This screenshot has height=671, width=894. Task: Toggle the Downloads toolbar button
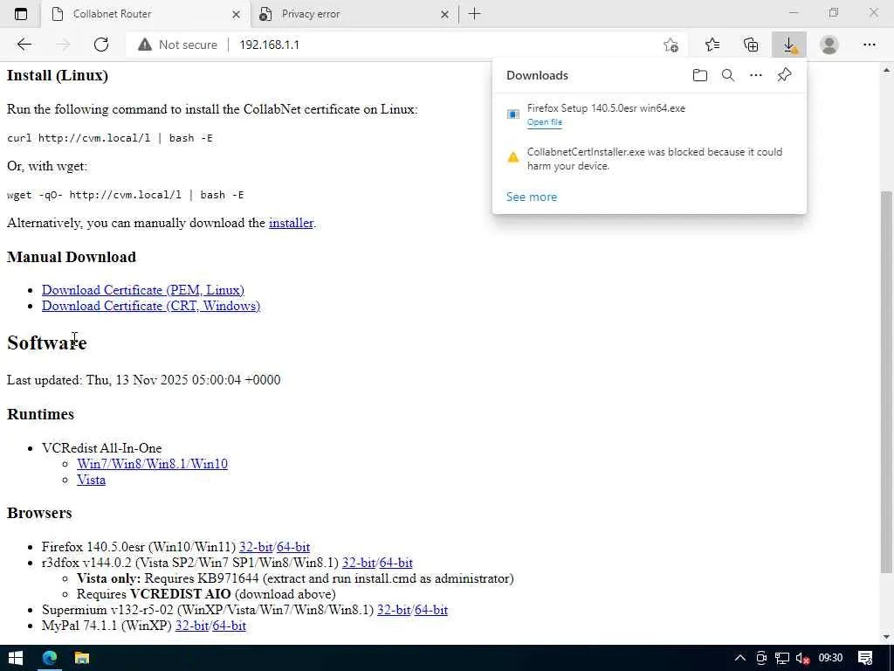789,45
